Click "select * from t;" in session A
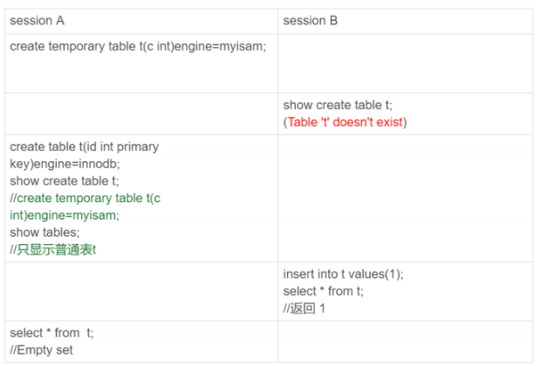The image size is (540, 366). tap(51, 333)
